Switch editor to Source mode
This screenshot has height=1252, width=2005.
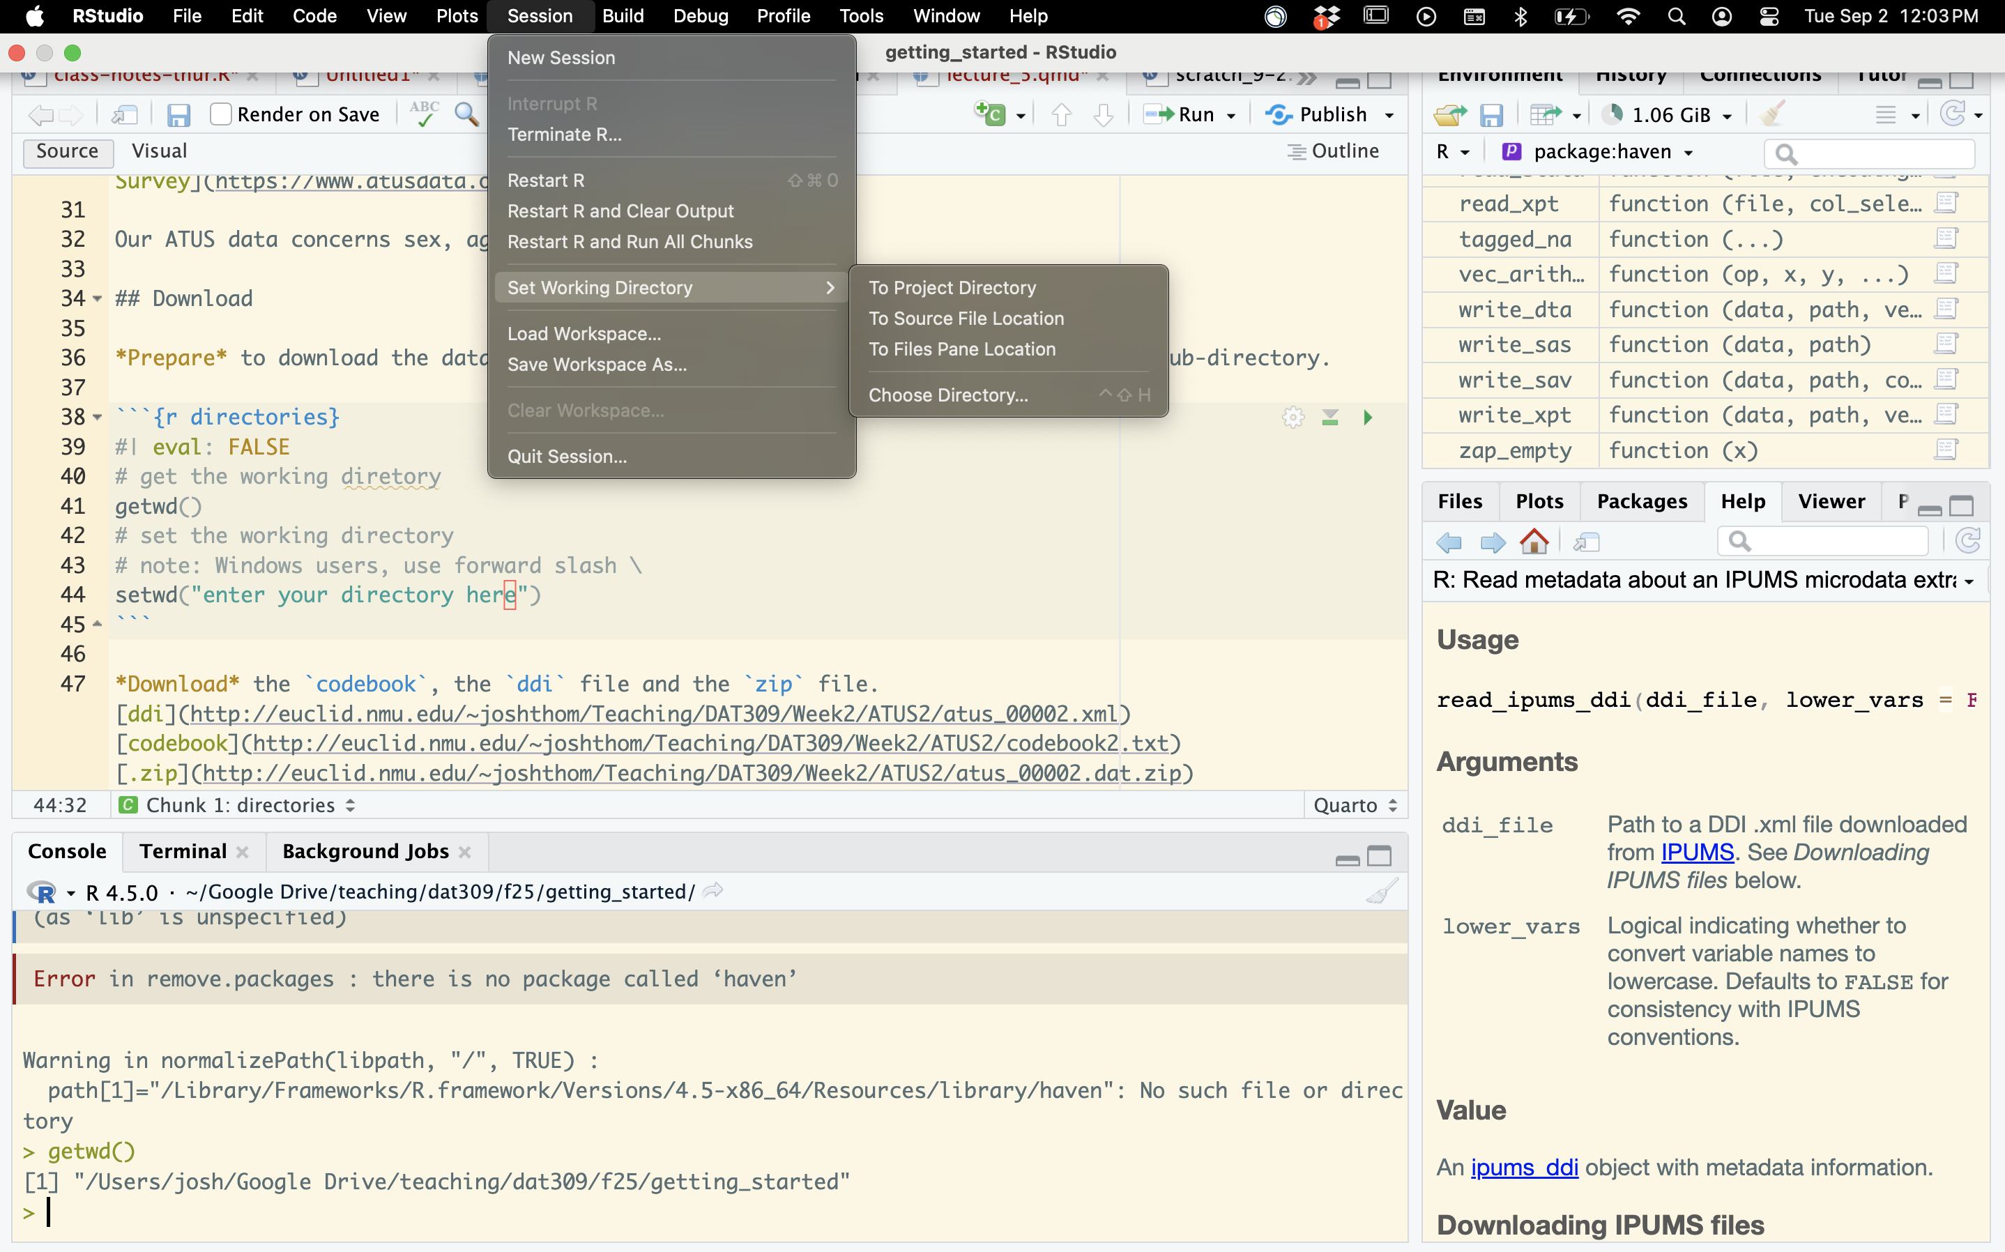(x=67, y=151)
